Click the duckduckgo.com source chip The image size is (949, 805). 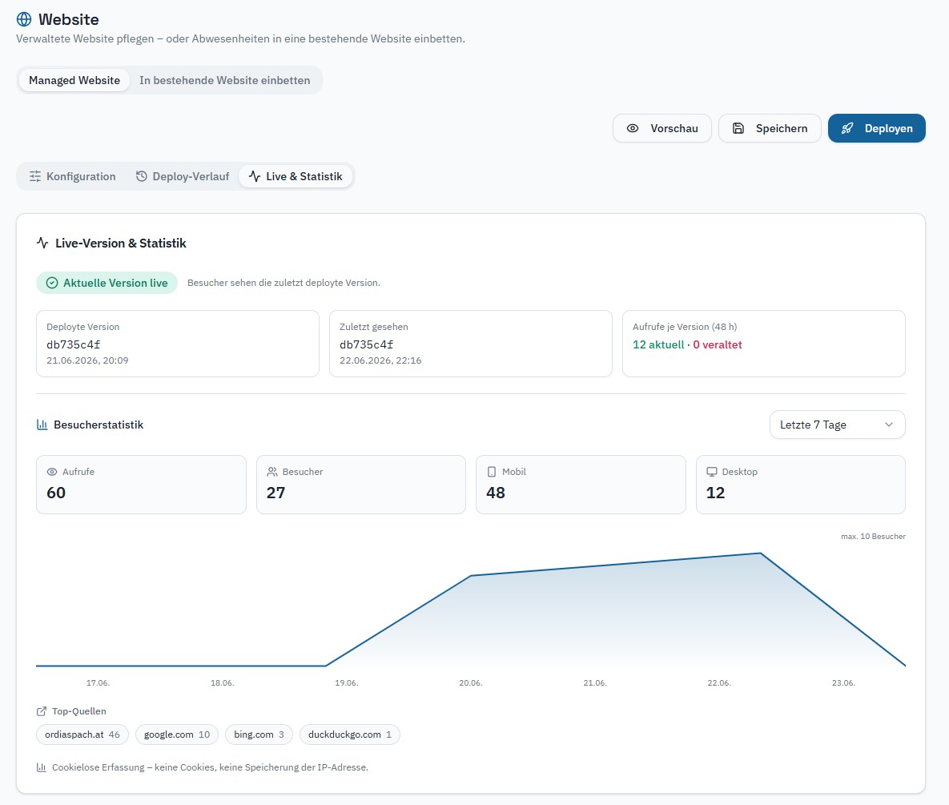pyautogui.click(x=350, y=735)
